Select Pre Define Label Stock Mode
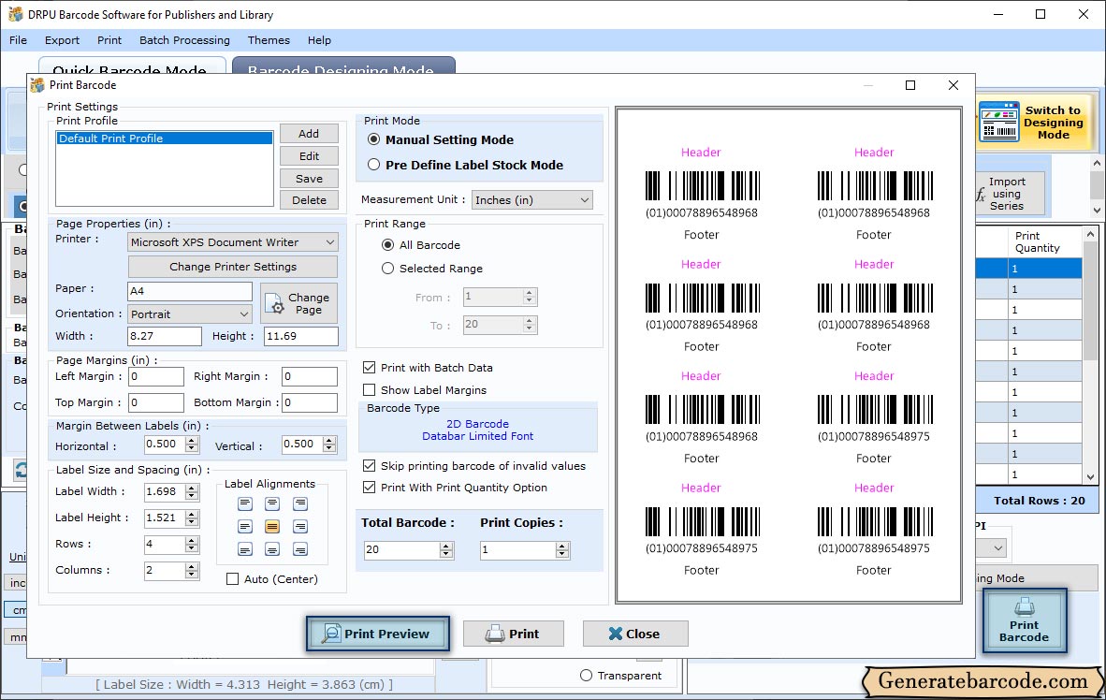The height and width of the screenshot is (700, 1106). pos(374,165)
